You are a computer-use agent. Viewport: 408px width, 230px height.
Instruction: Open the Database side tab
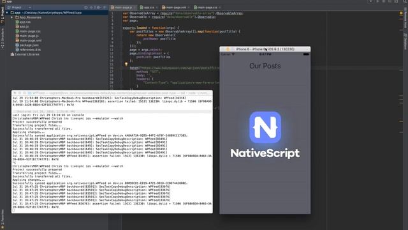[405, 41]
